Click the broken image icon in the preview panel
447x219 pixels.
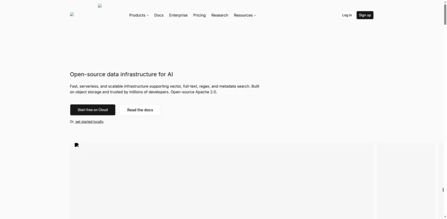(x=77, y=145)
